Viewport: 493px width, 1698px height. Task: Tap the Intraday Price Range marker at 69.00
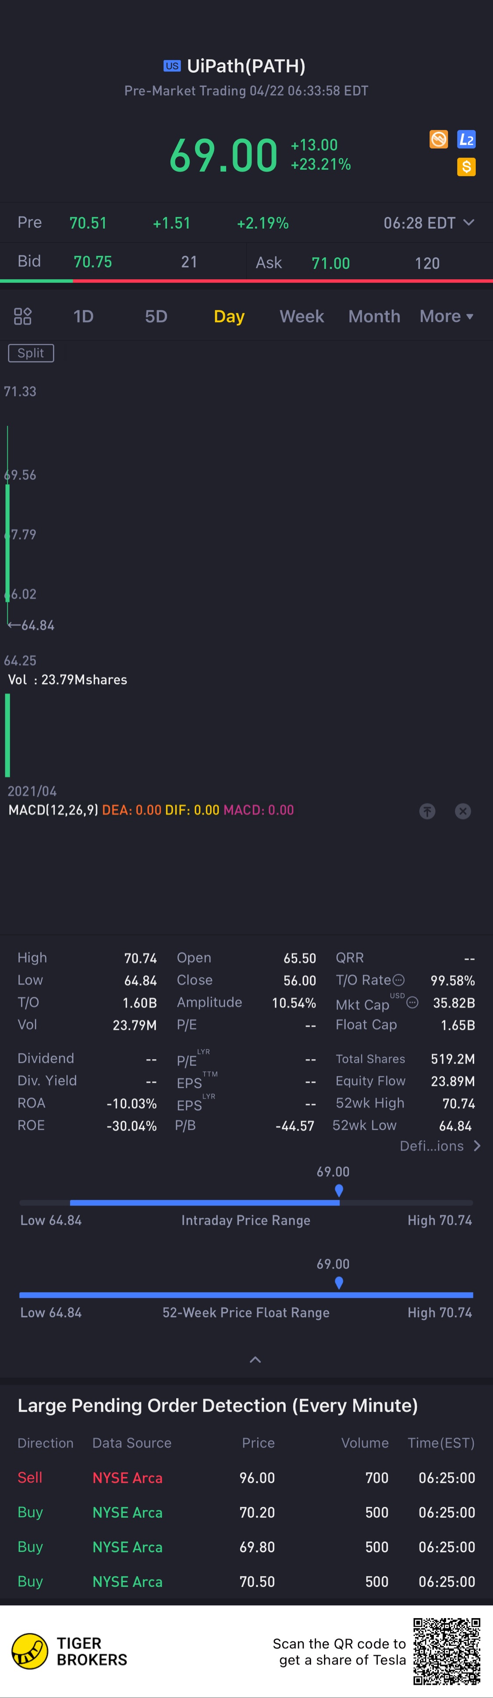tap(339, 1190)
